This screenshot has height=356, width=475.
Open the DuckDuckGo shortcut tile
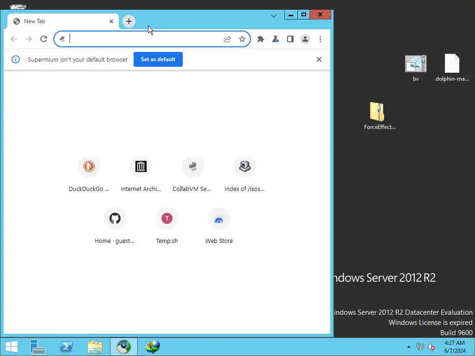89,174
